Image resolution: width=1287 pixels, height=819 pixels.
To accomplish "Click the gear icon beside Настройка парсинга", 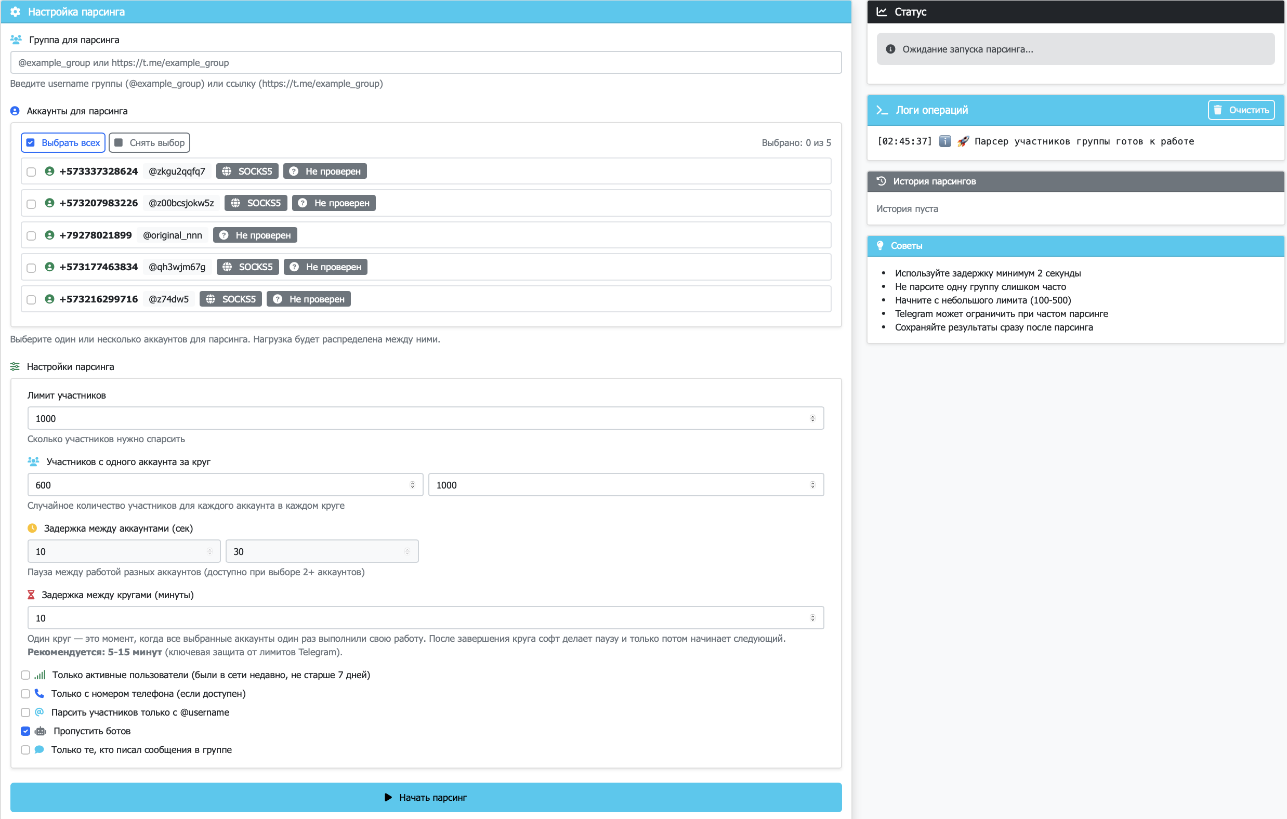I will point(15,12).
